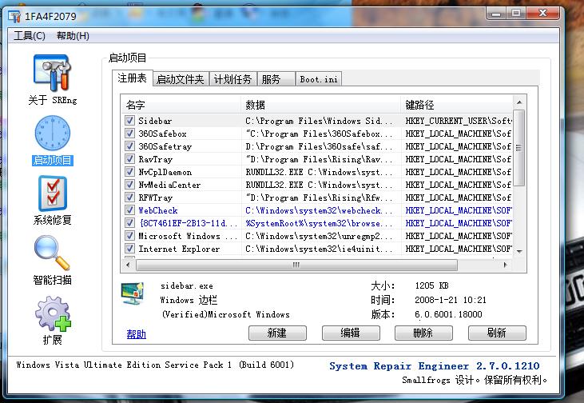Open the 系统修复 checklist icon
The image size is (584, 403).
pyautogui.click(x=53, y=194)
